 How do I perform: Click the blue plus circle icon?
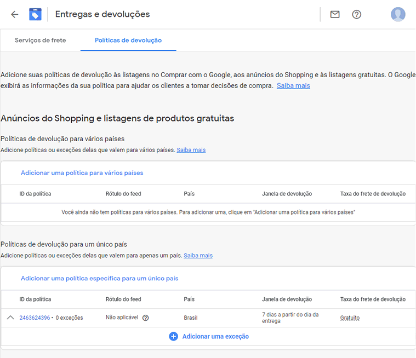coord(174,337)
